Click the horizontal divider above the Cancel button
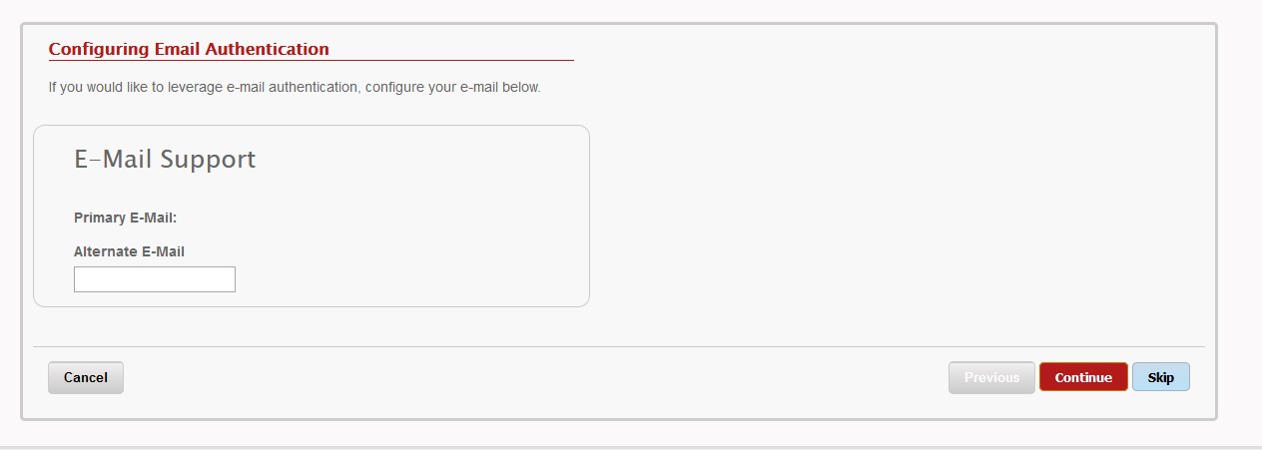Screen dimensions: 1262x450 tap(619, 346)
